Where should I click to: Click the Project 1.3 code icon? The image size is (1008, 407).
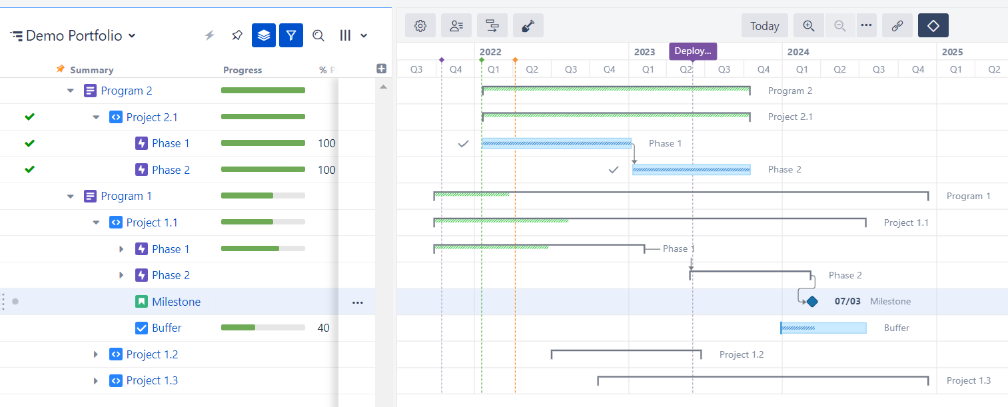tap(115, 381)
